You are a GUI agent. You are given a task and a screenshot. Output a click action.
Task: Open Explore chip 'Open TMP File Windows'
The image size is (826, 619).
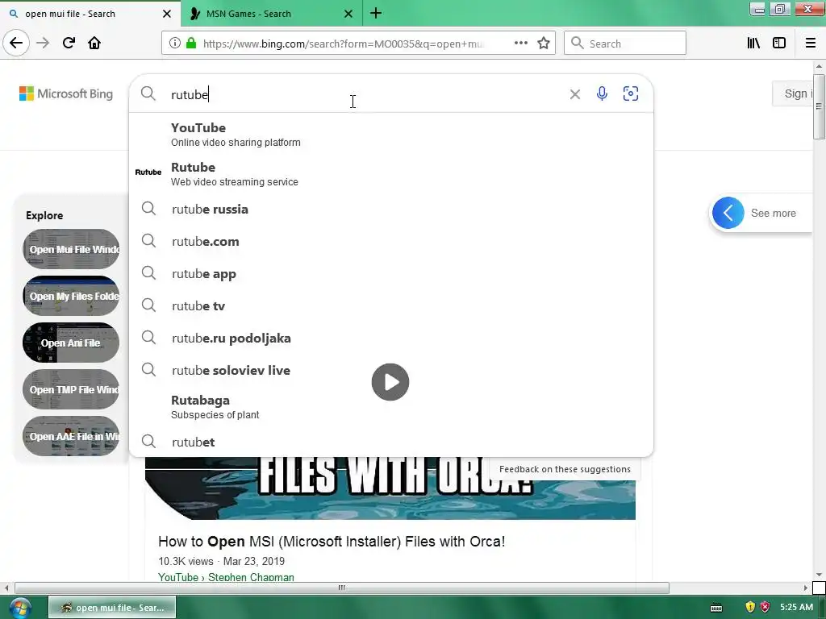tap(71, 389)
